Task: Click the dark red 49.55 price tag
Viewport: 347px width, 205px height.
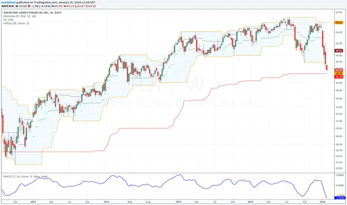Action: 338,51
